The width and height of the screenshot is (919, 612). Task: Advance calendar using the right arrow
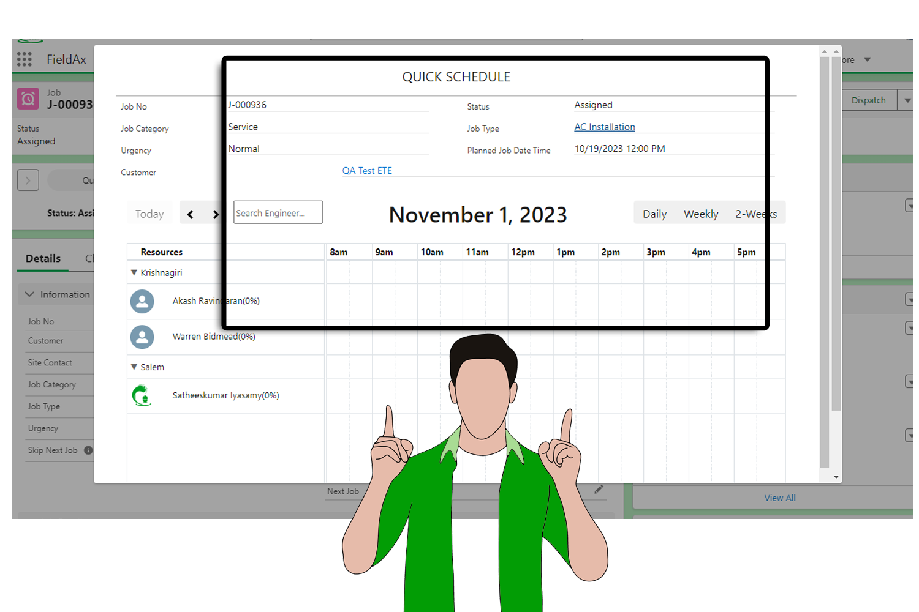[x=216, y=214]
